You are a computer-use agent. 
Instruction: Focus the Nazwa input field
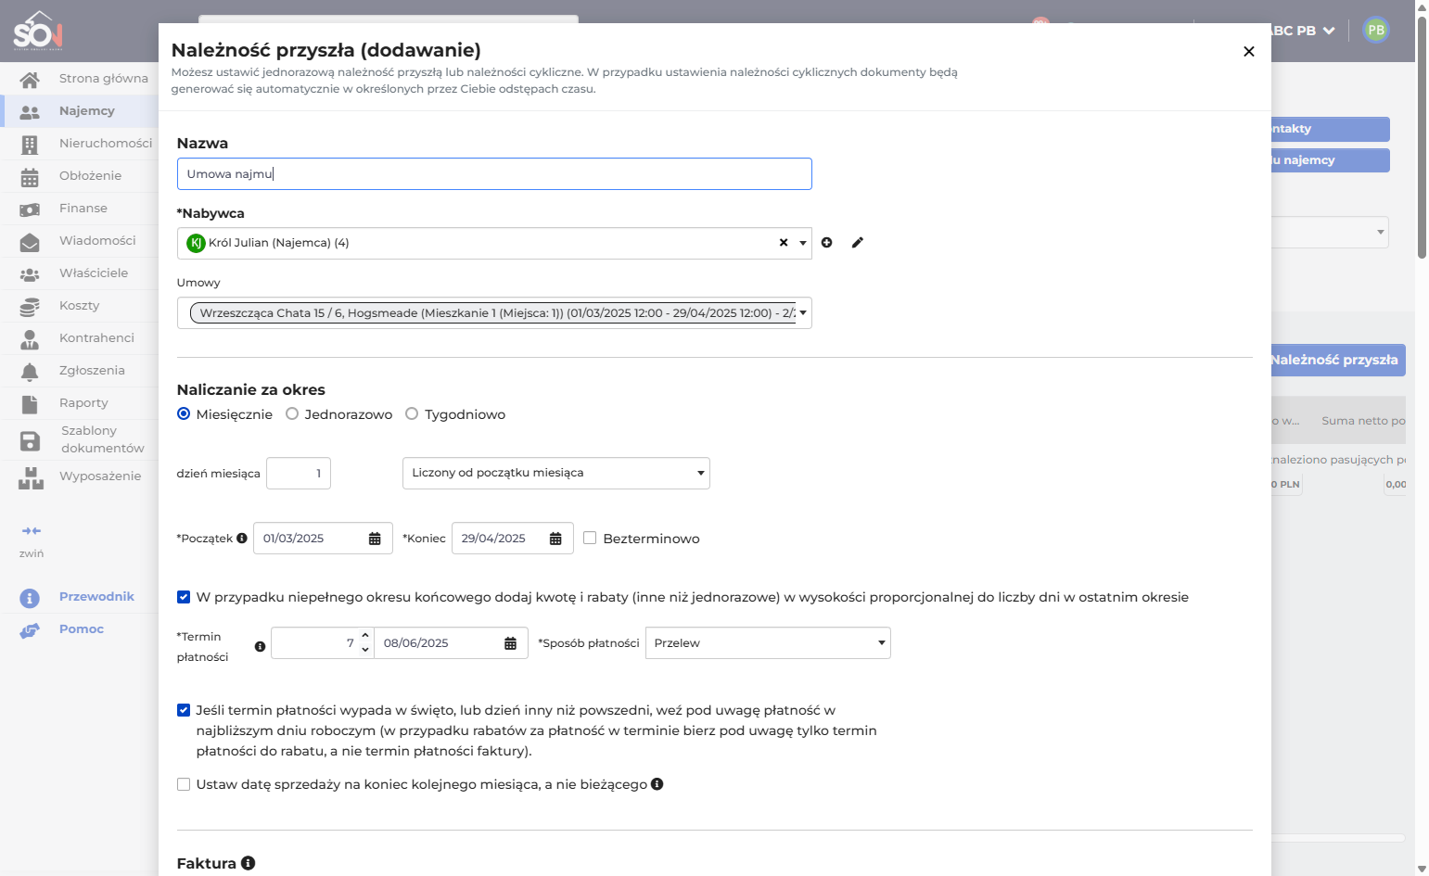click(x=494, y=174)
